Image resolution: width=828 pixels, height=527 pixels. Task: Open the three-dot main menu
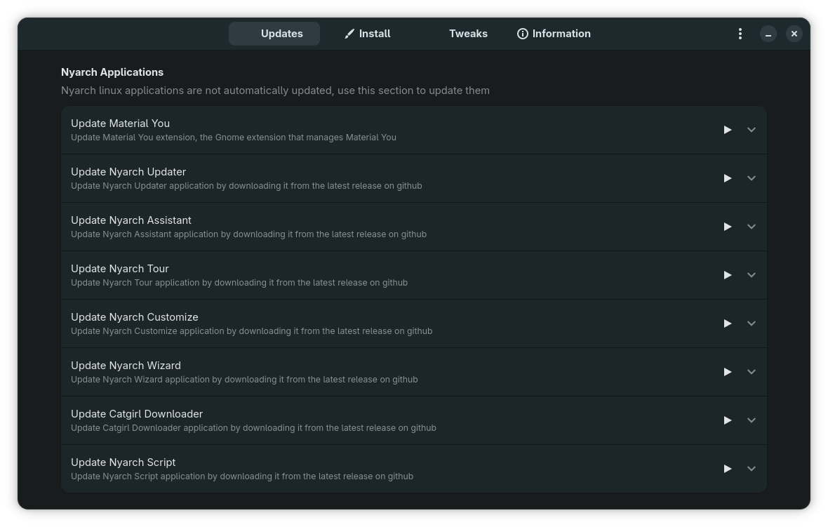click(x=740, y=34)
